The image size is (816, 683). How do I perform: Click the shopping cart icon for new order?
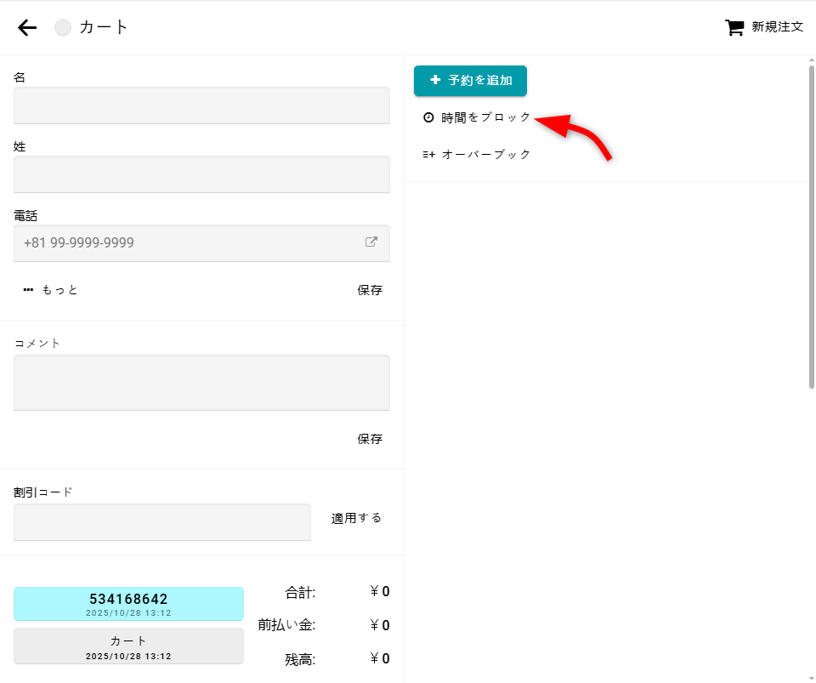pos(734,27)
